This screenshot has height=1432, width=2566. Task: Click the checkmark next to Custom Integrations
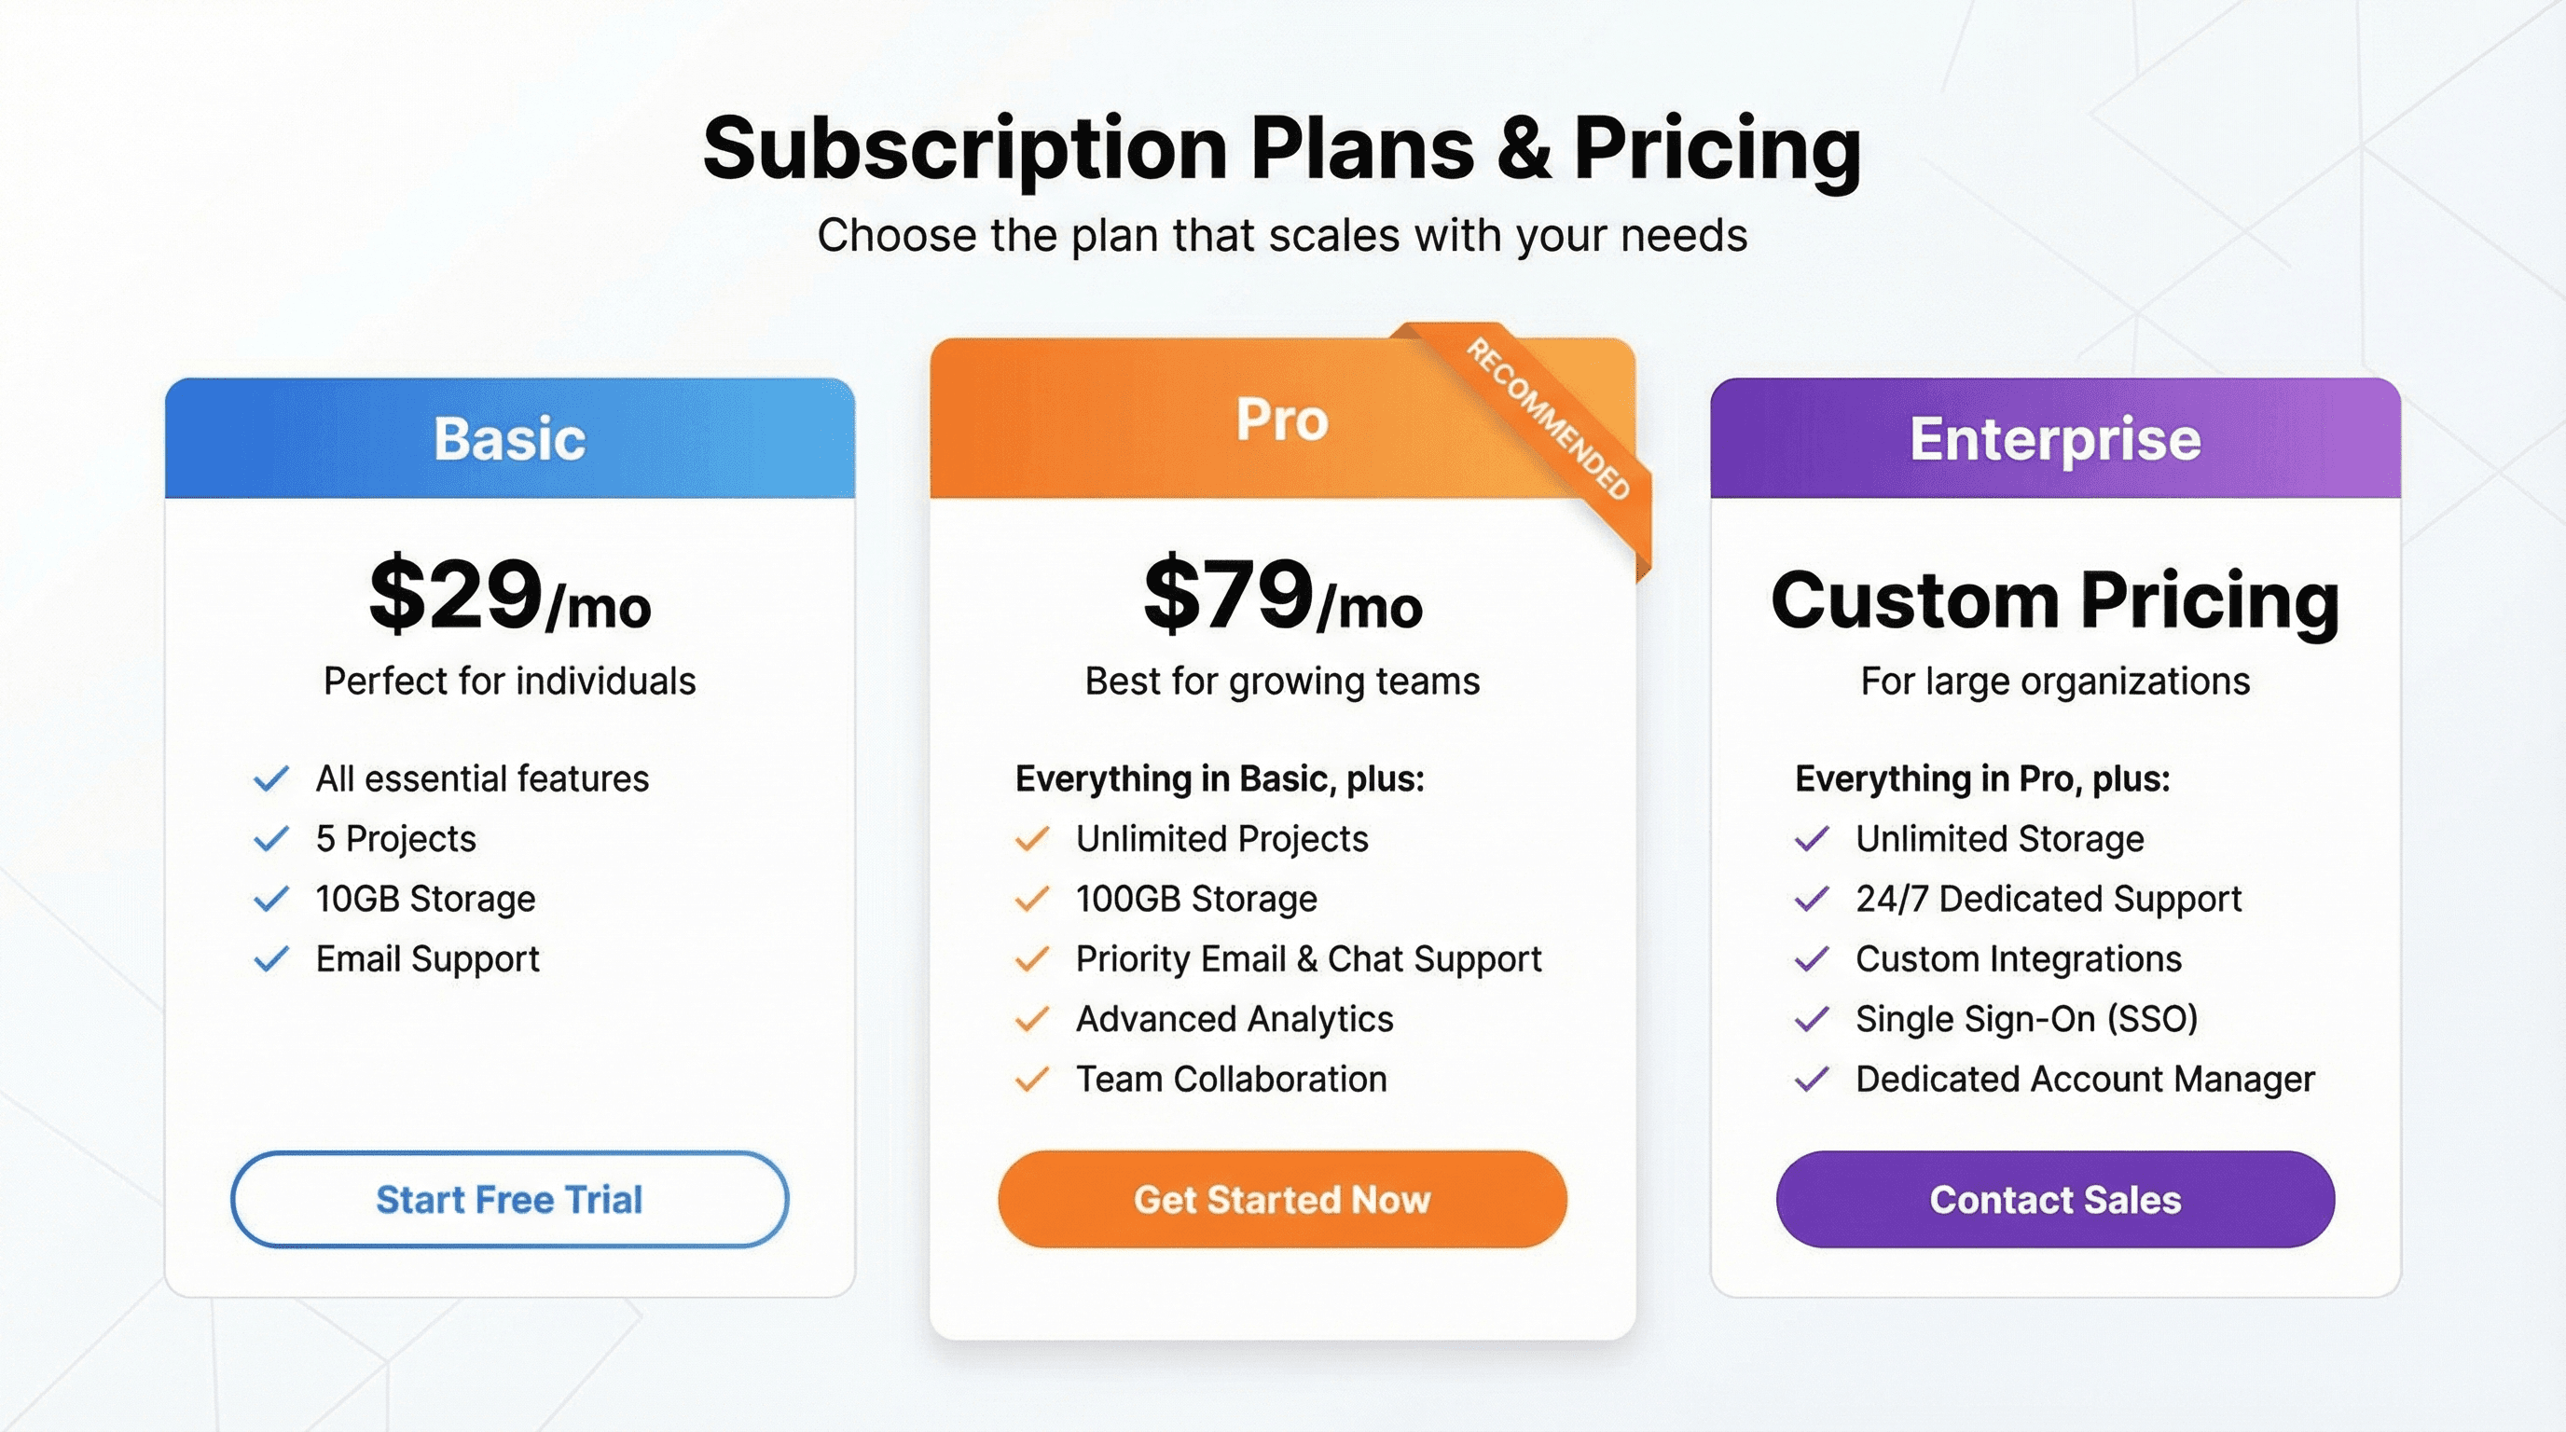pyautogui.click(x=1814, y=959)
